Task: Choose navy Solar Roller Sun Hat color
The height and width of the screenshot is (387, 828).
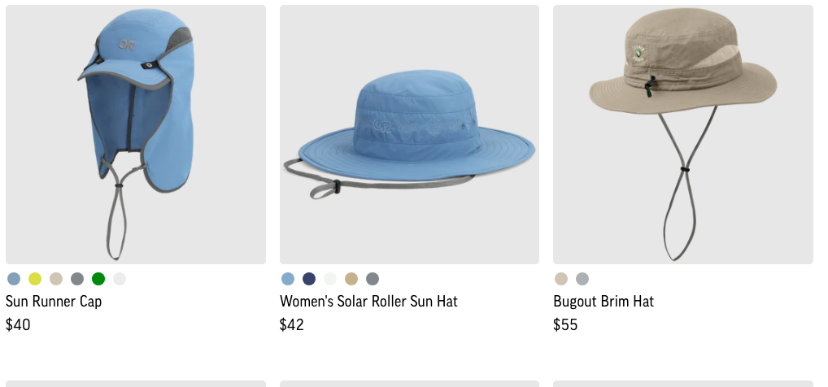Action: click(x=309, y=279)
